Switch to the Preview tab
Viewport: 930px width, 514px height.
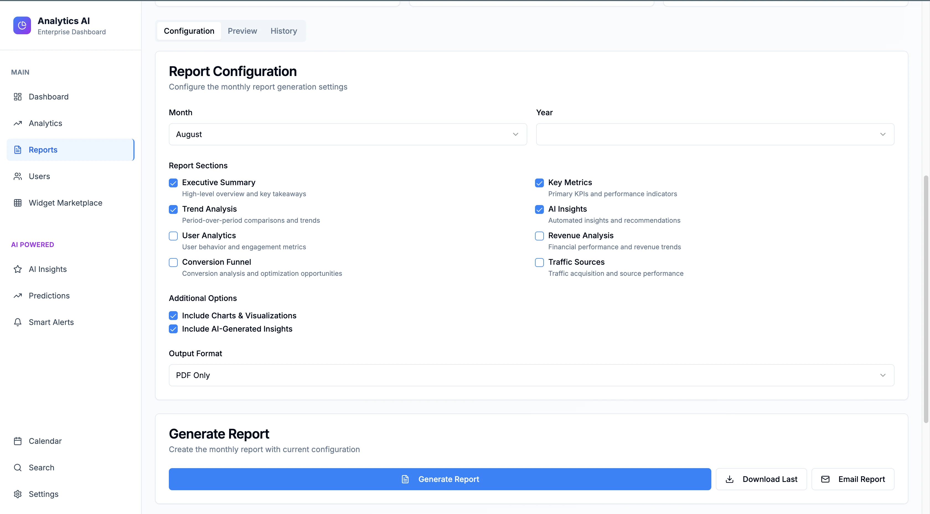[242, 31]
